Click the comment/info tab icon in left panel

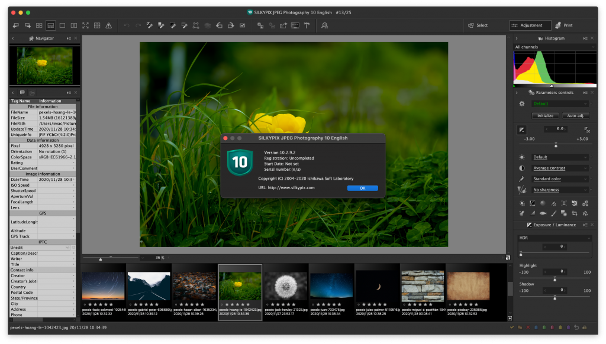(x=22, y=93)
